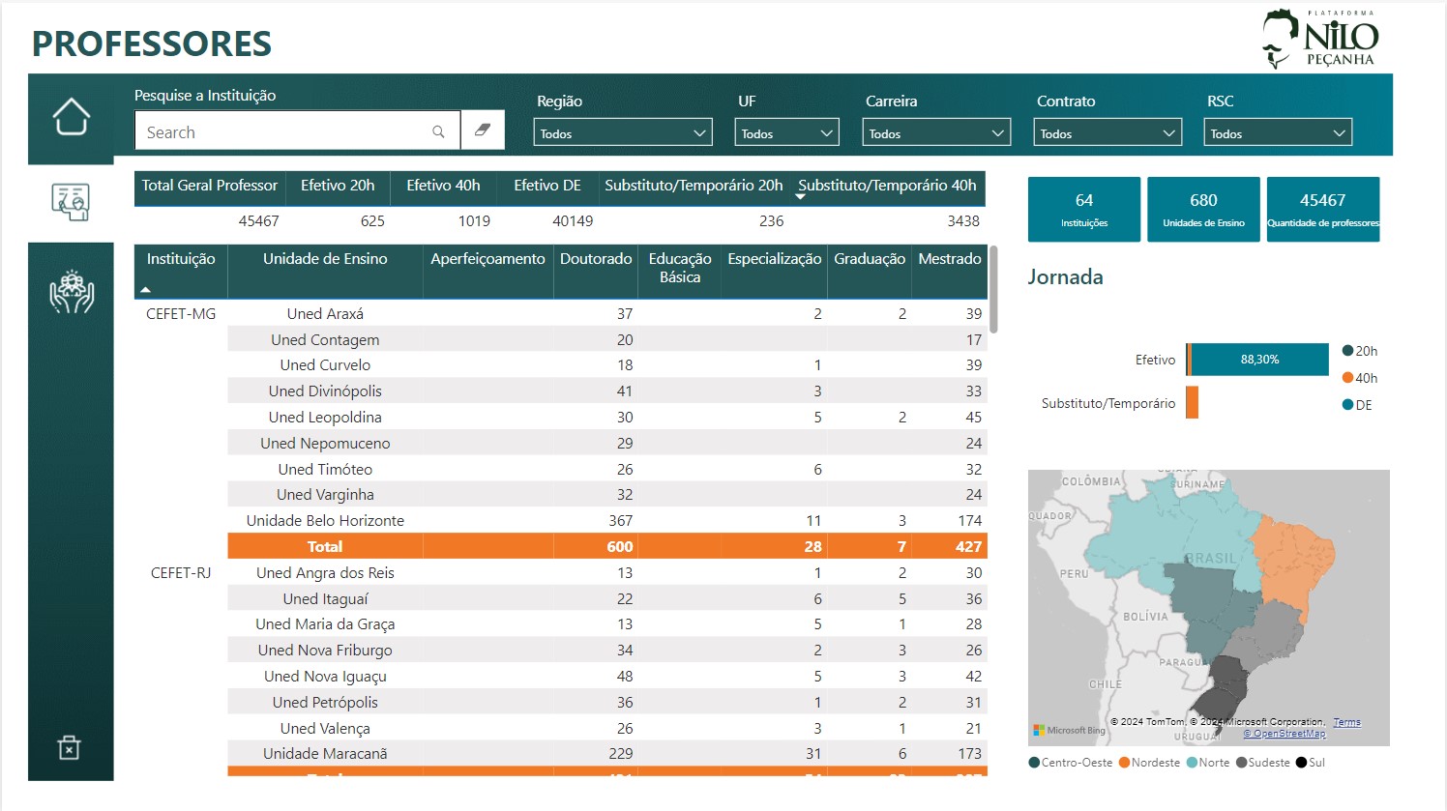Screen dimensions: 1447x811
Task: Click the Efetivo DE value 40149
Action: [x=573, y=221]
